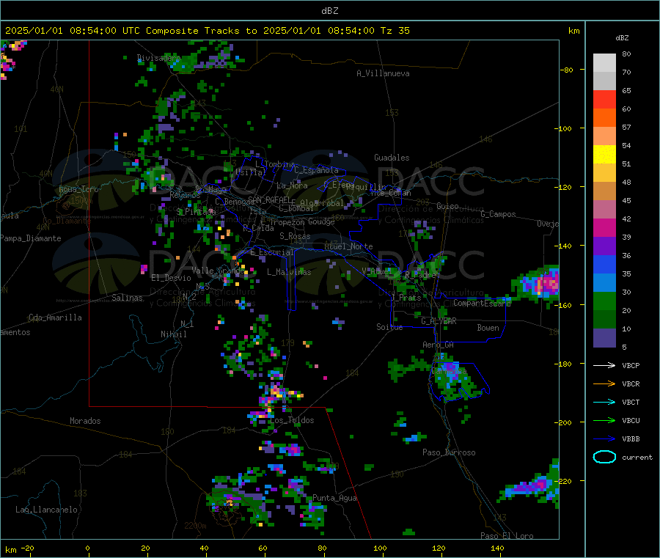Screen dimensions: 660x558
Task: Click the Los_Toldos map label
Action: (x=292, y=420)
